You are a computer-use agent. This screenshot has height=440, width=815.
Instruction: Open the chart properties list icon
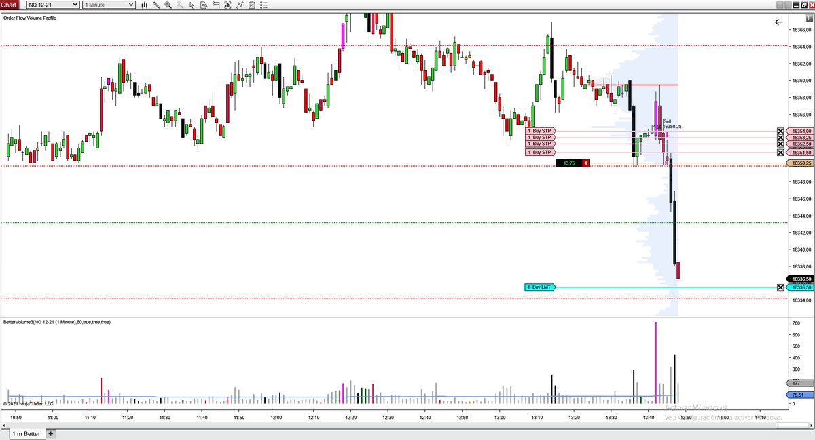pyautogui.click(x=264, y=5)
